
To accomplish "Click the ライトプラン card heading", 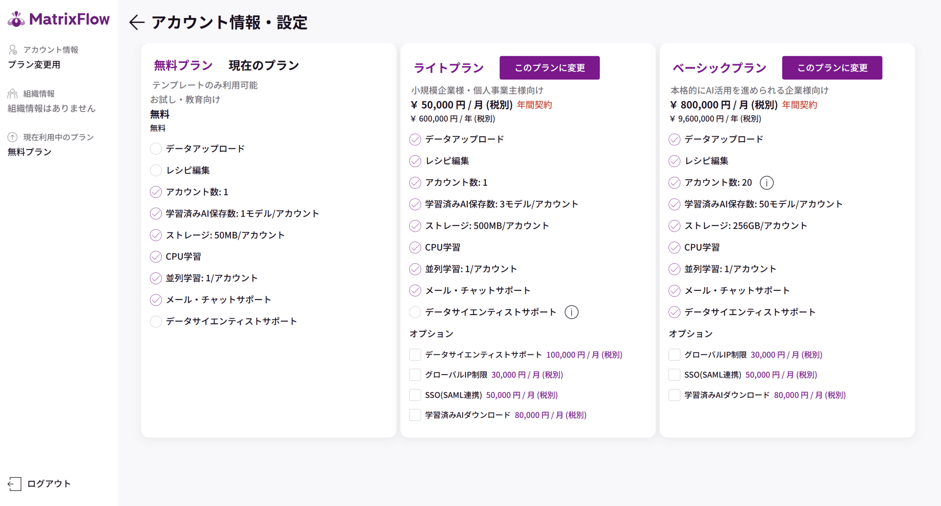I will (448, 68).
